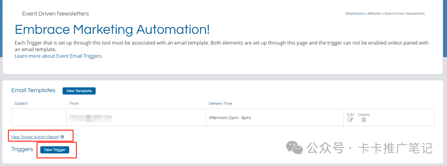Viewport: 447px width, 166px height.
Task: Click the Delete trash can icon
Action: point(364,120)
